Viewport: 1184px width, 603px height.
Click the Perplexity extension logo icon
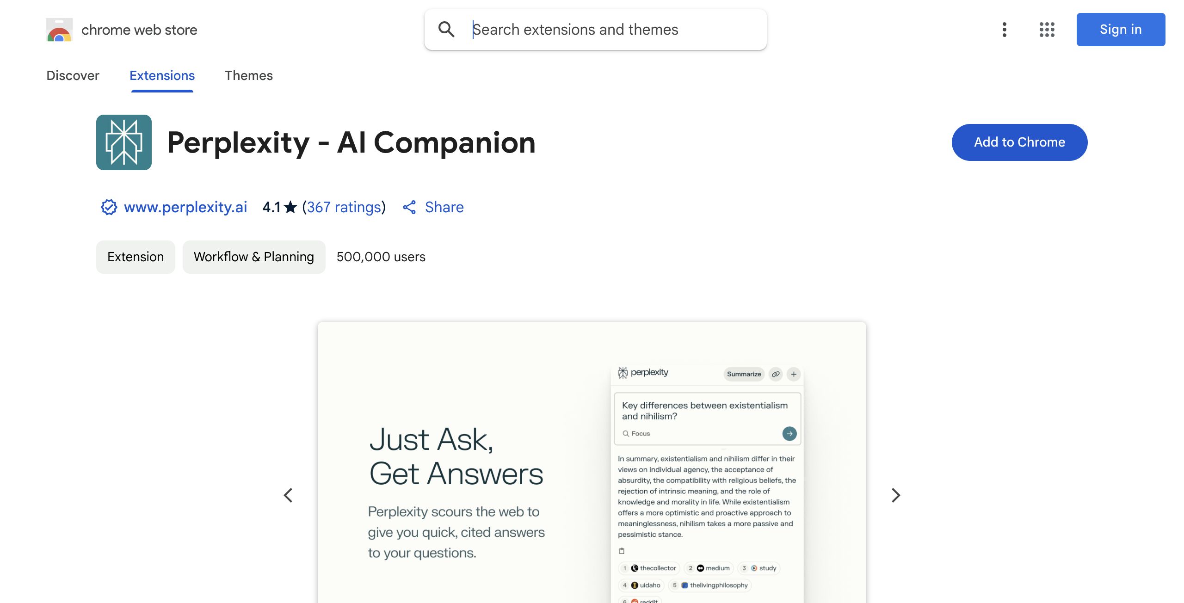tap(124, 142)
